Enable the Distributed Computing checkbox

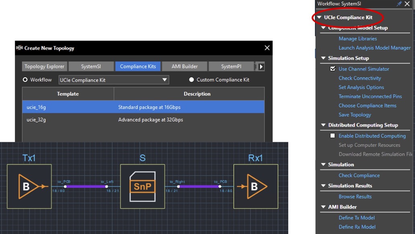coord(333,136)
